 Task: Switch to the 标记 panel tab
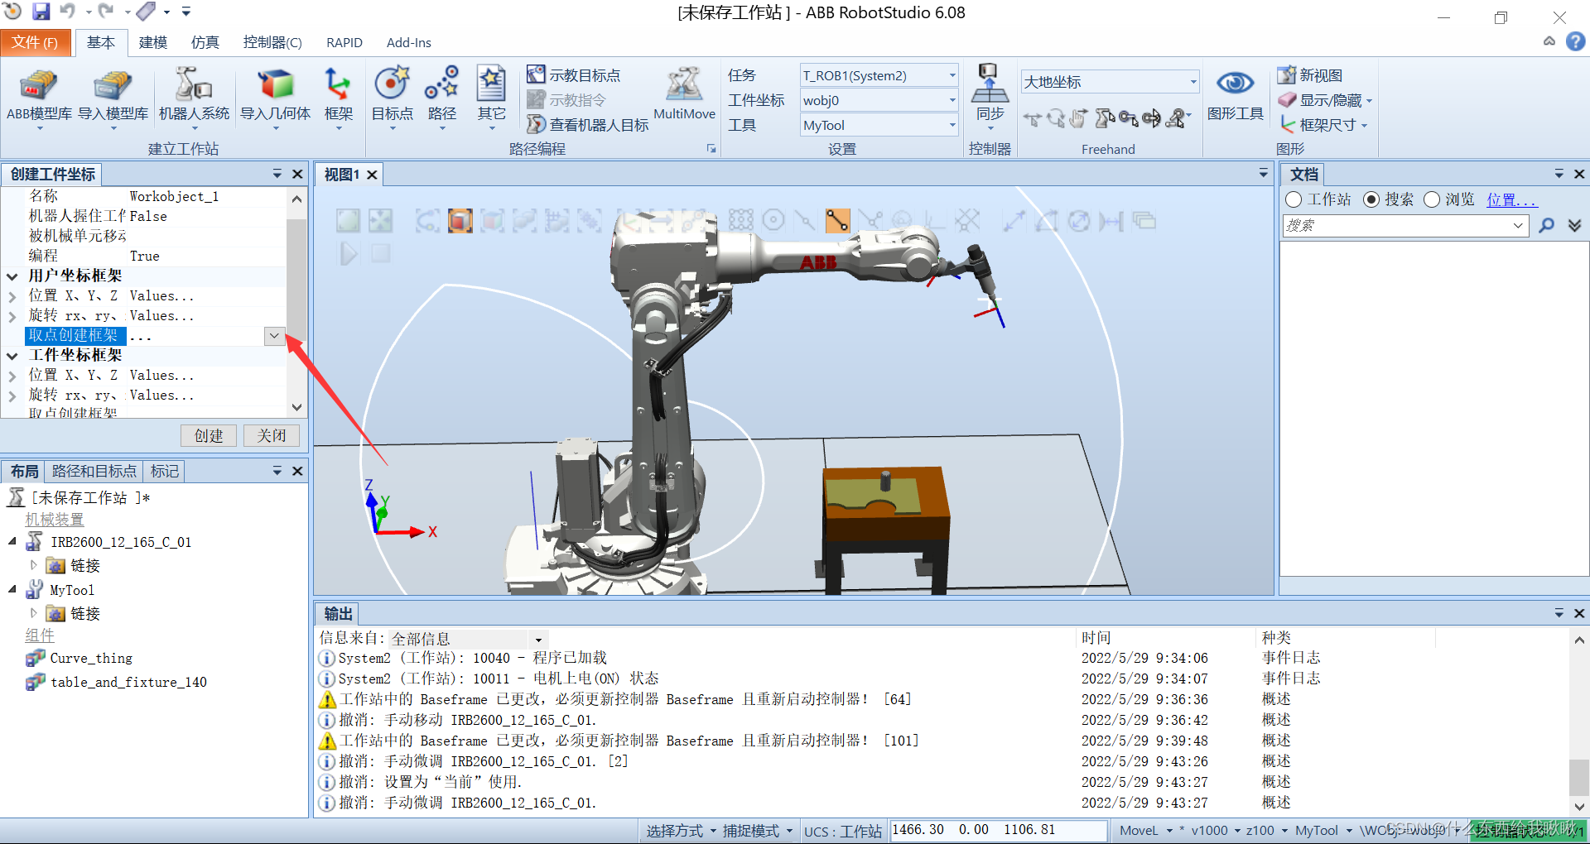pos(164,471)
